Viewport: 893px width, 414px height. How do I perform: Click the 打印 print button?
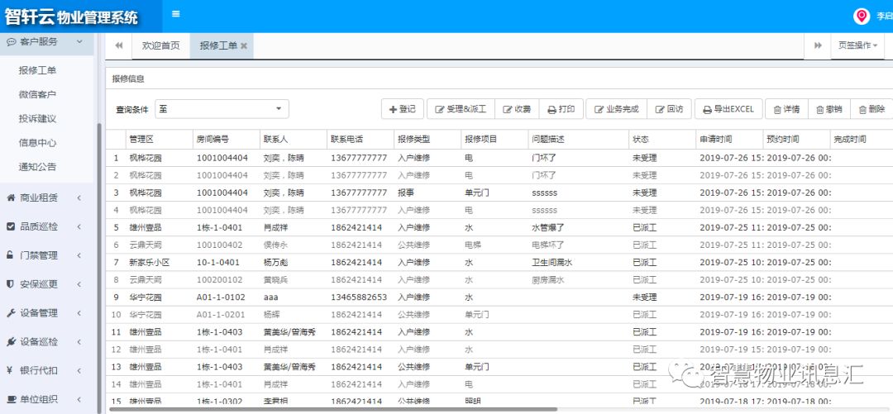[561, 109]
